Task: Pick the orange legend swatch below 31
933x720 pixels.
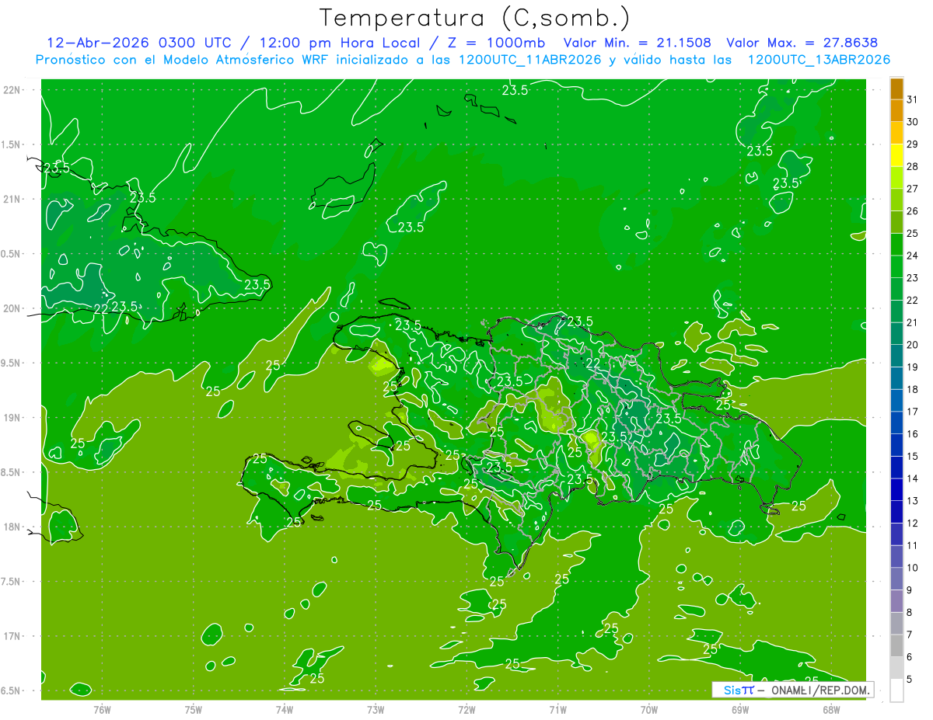Action: (x=896, y=111)
